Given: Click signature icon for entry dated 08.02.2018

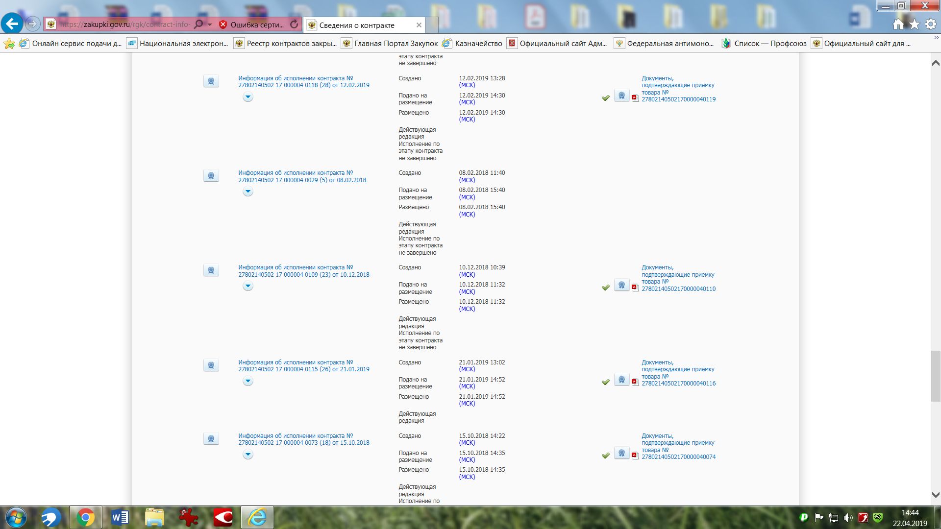Looking at the screenshot, I should point(211,176).
